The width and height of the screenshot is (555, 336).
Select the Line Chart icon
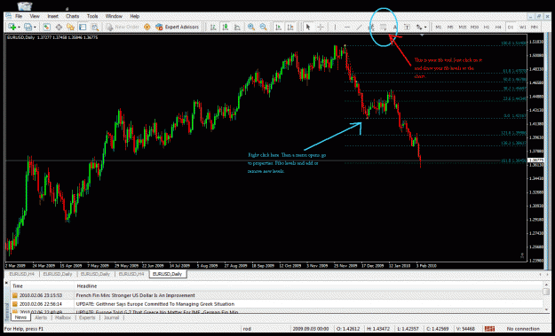coord(237,27)
